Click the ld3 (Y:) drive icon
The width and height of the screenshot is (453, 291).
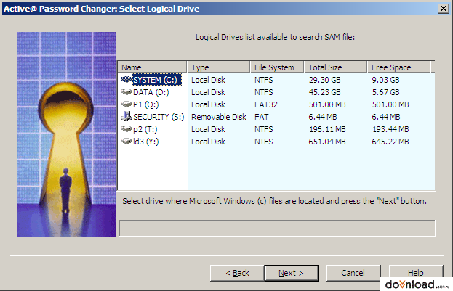coord(127,142)
